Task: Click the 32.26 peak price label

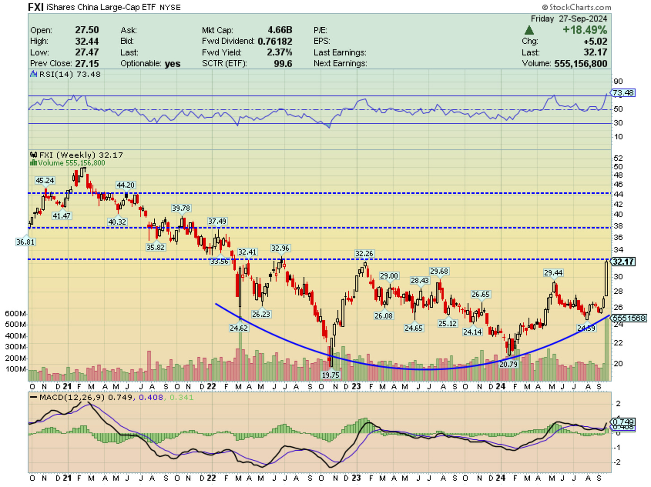Action: (364, 253)
